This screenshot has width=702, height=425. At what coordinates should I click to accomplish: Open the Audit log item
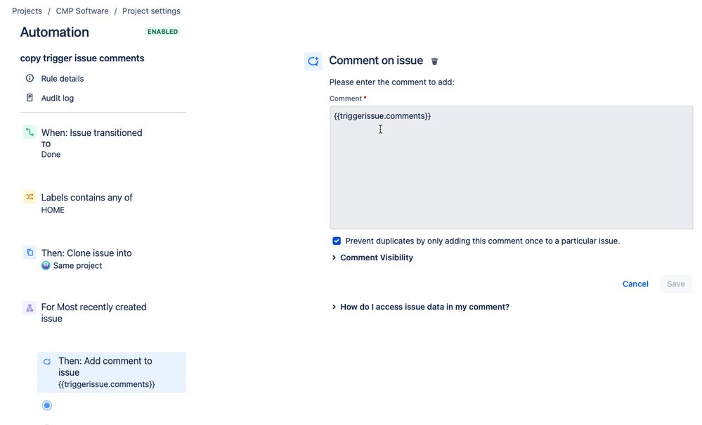tap(58, 99)
